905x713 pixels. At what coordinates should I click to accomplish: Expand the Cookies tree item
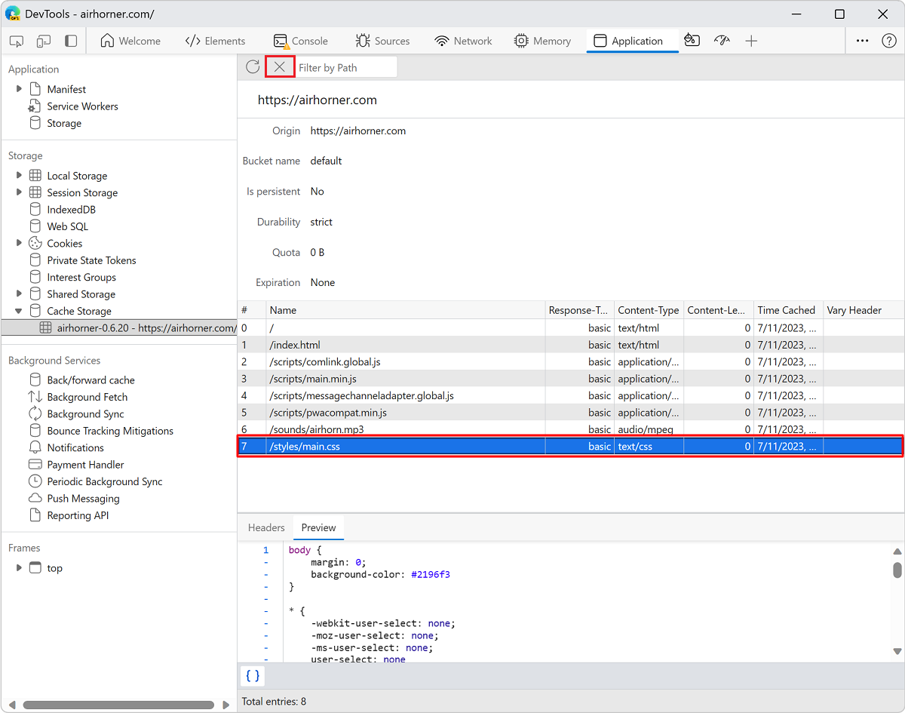click(19, 243)
